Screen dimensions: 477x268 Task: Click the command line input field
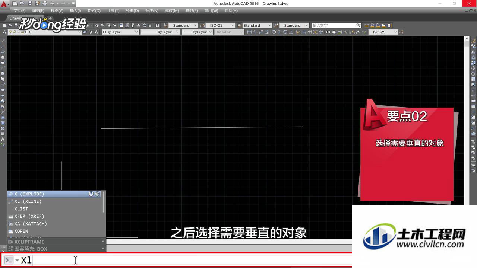pos(186,260)
